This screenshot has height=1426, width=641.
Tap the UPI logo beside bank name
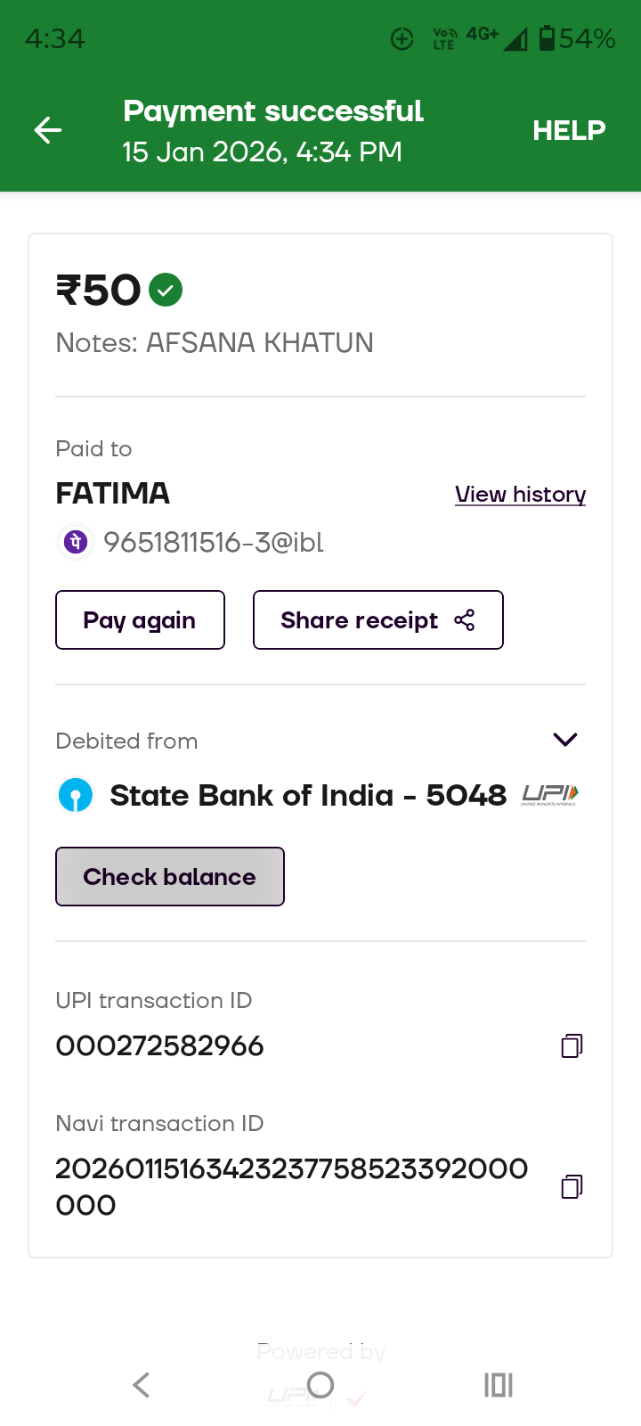(x=550, y=794)
